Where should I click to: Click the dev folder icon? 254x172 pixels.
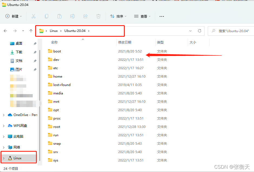pyautogui.click(x=50, y=59)
